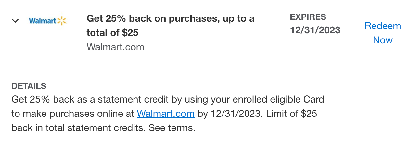Image resolution: width=420 pixels, height=144 pixels.
Task: Collapse the Walmart offer details chevron
Action: (x=15, y=21)
